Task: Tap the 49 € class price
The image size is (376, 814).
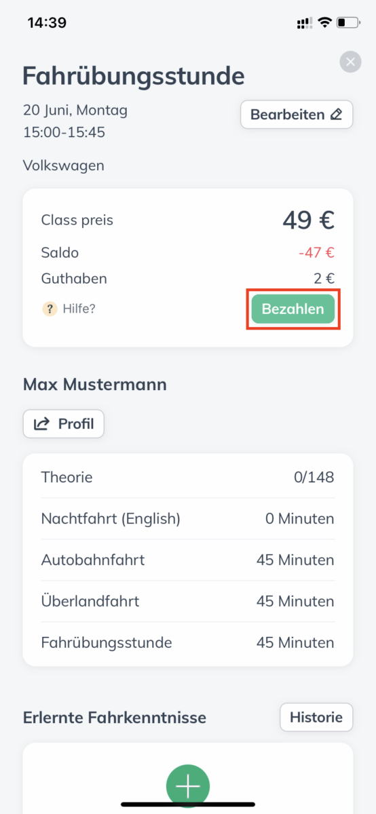Action: [309, 220]
